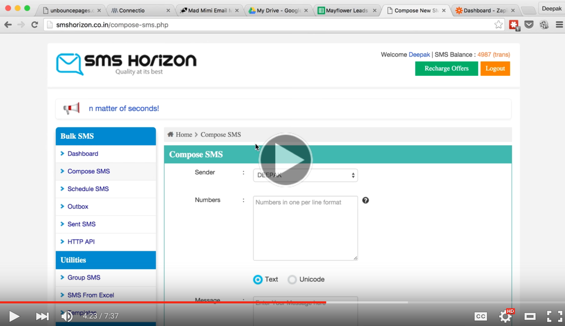Open the Deepak profile link

(x=419, y=55)
